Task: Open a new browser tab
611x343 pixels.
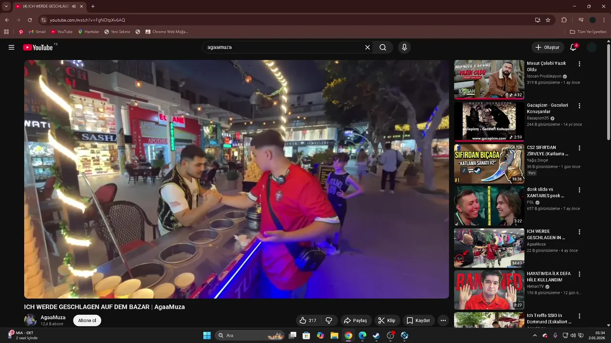Action: tap(93, 6)
